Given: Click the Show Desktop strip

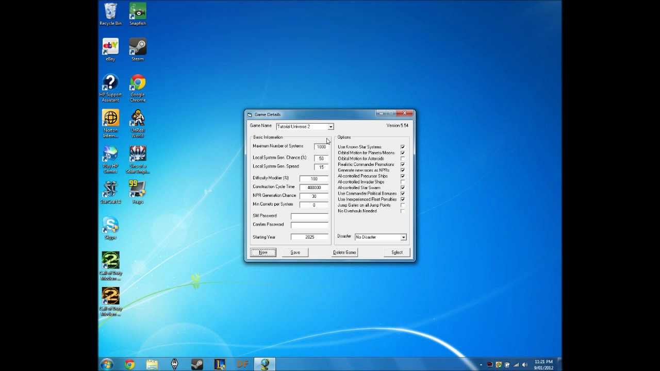Looking at the screenshot, I should pyautogui.click(x=558, y=364).
